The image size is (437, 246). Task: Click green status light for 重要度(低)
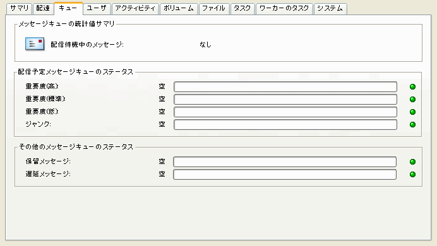(x=413, y=112)
